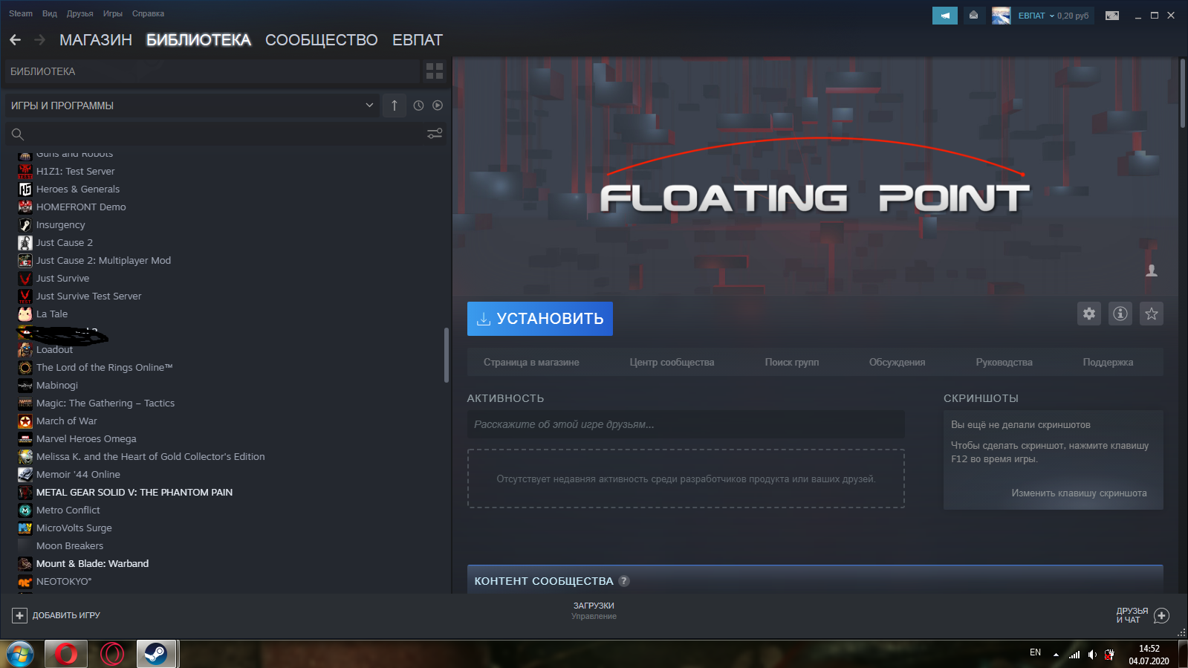Click the Steam announcements megaphone icon

tap(944, 16)
